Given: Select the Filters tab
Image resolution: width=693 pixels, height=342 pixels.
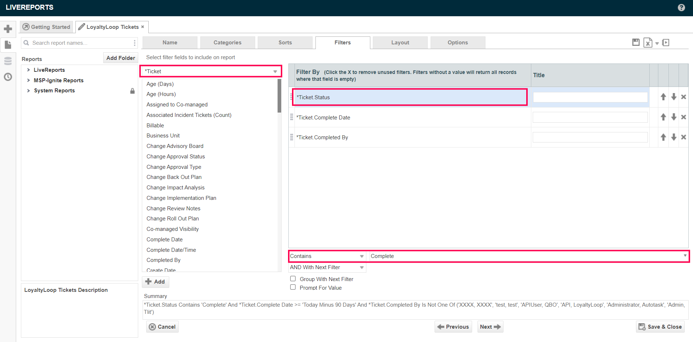Looking at the screenshot, I should pos(343,43).
